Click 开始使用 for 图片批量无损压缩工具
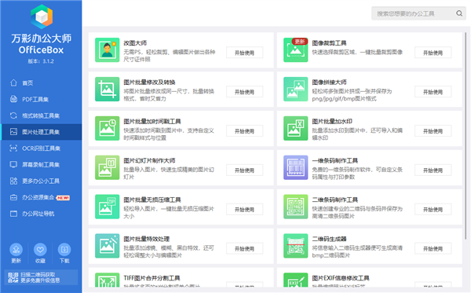The height and width of the screenshot is (293, 471). (x=244, y=210)
